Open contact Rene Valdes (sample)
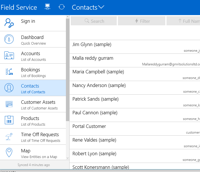This screenshot has width=200, height=172. coord(135,142)
